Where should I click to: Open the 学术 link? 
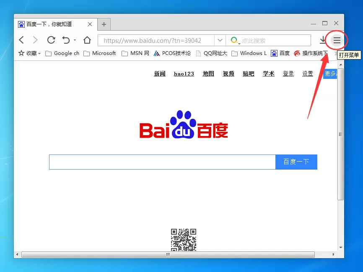point(269,74)
